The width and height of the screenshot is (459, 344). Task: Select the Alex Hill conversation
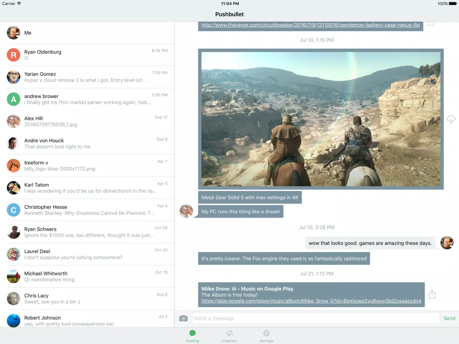pos(87,122)
